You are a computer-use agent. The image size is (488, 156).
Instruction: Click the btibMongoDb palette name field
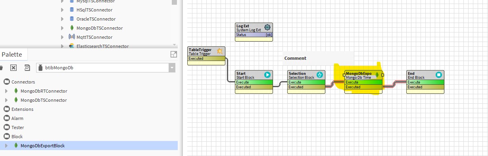pyautogui.click(x=102, y=68)
